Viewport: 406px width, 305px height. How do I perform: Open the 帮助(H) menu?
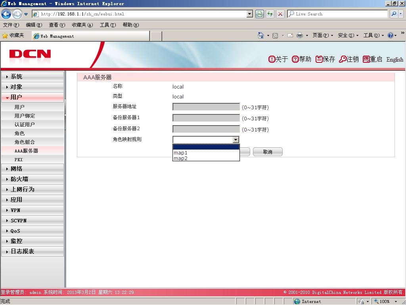131,25
